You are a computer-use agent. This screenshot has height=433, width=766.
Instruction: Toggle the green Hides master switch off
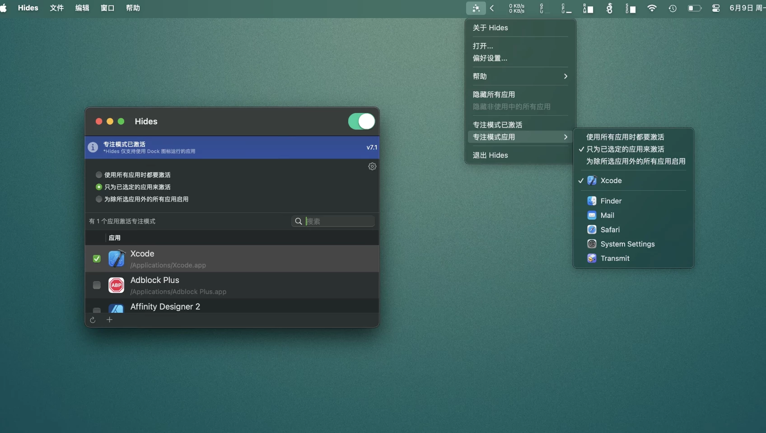(x=361, y=121)
